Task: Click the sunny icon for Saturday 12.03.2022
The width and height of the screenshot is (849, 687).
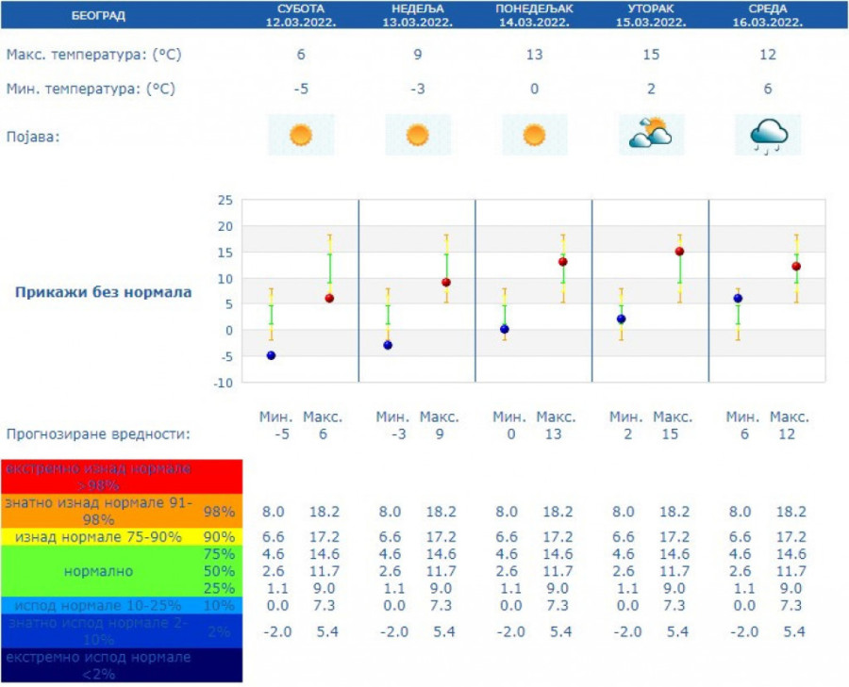Action: [x=300, y=135]
